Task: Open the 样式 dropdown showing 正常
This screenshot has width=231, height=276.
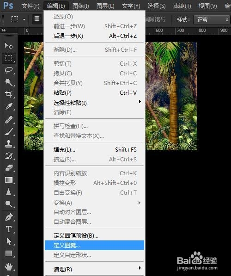Action: pos(212,19)
